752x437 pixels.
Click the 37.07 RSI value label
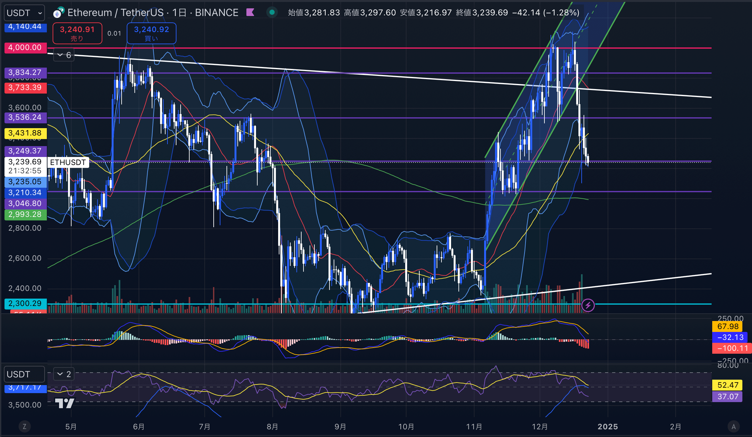(728, 397)
